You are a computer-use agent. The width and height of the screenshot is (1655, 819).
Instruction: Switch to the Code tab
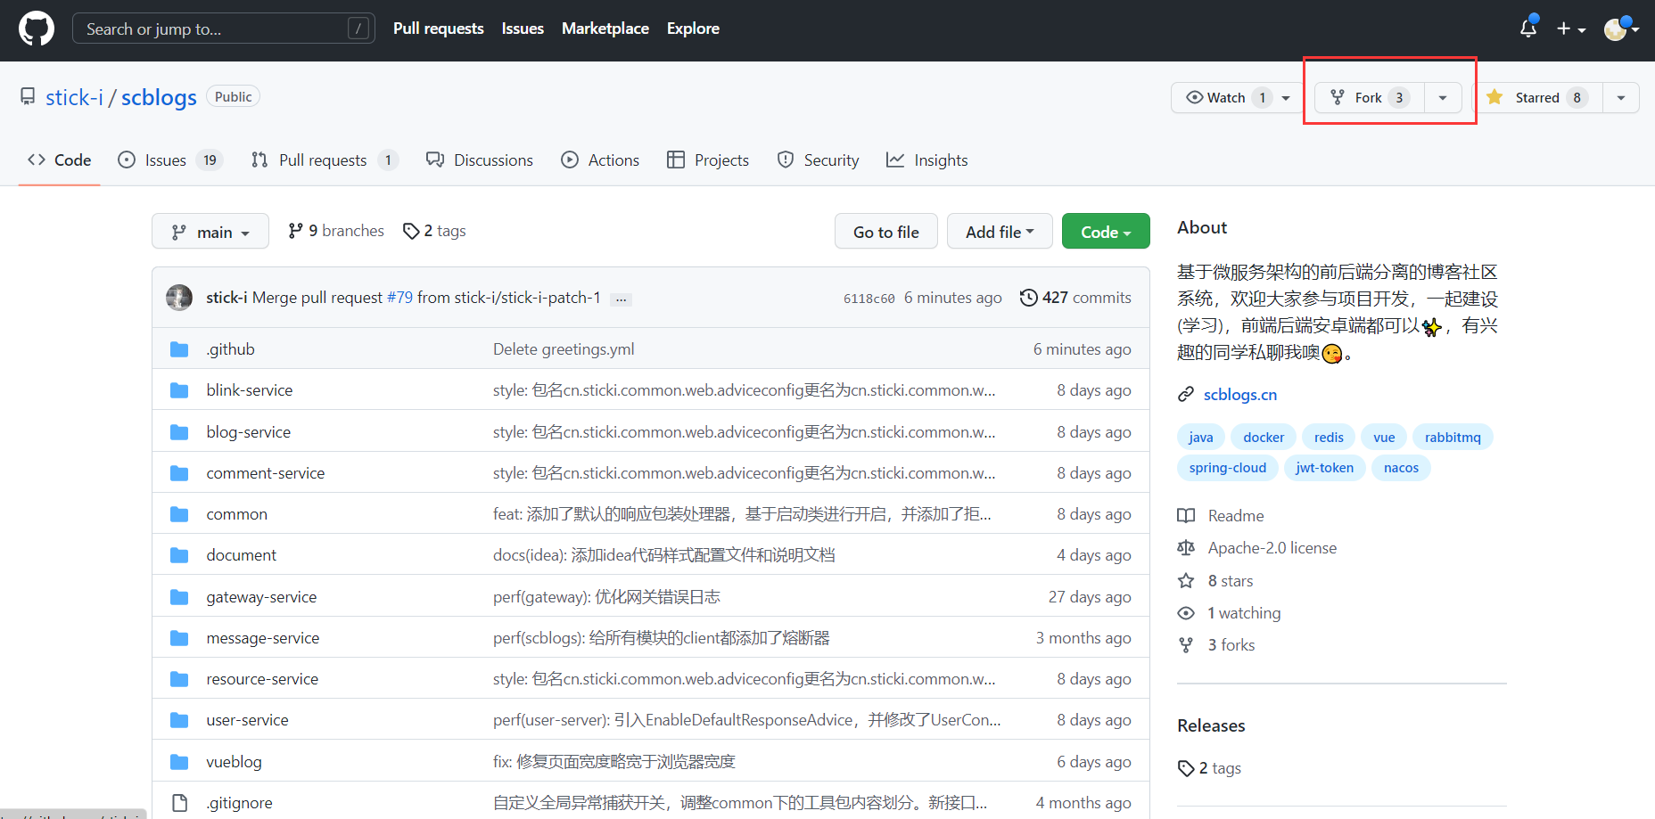pyautogui.click(x=60, y=160)
